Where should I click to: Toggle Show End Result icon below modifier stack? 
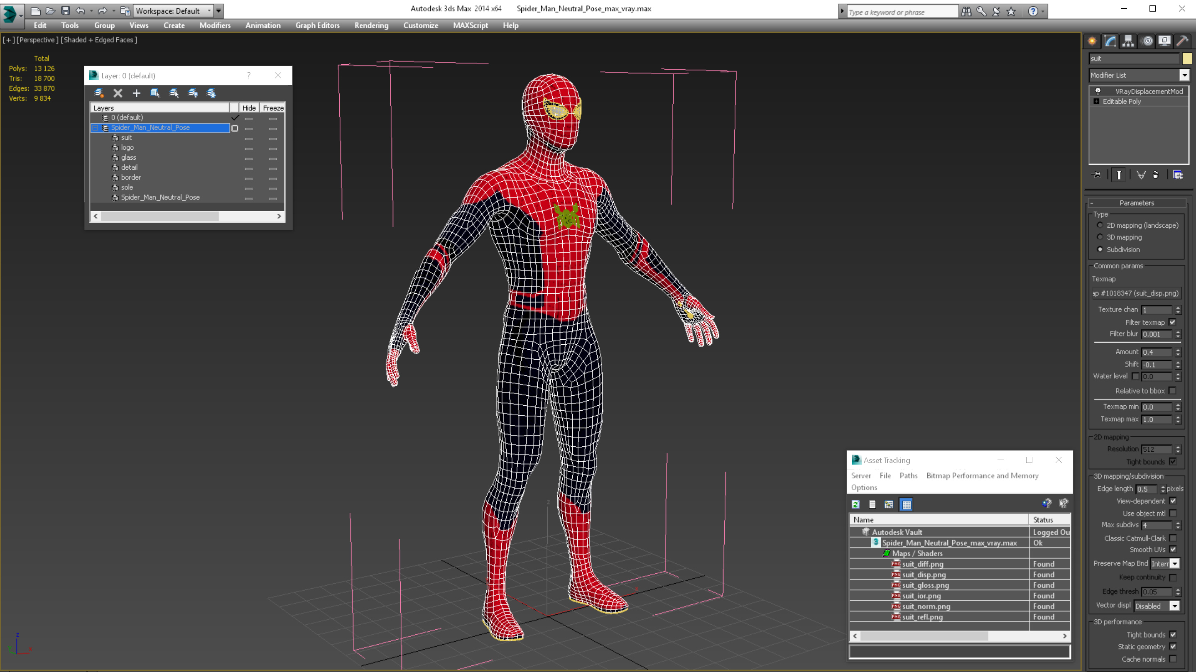click(1119, 175)
